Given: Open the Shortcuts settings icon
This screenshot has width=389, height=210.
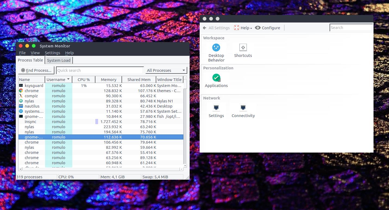Looking at the screenshot, I should (243, 48).
